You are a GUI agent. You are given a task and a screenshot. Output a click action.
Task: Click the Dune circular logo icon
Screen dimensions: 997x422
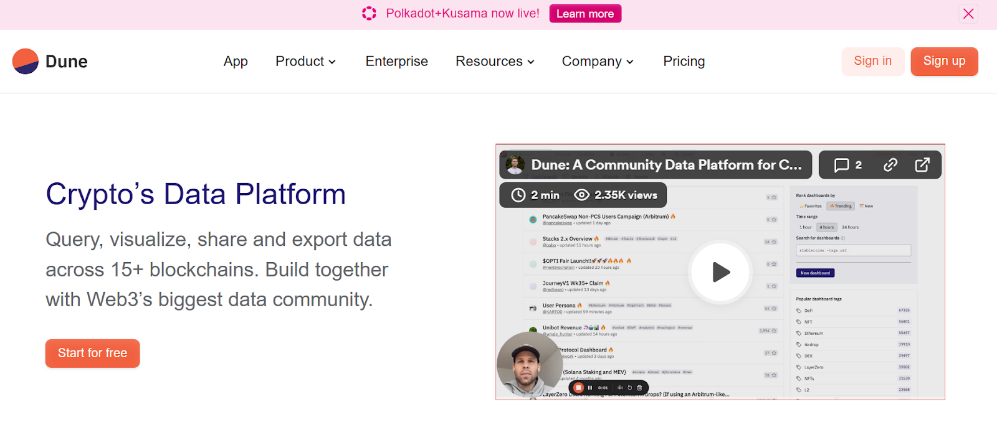[x=26, y=61]
